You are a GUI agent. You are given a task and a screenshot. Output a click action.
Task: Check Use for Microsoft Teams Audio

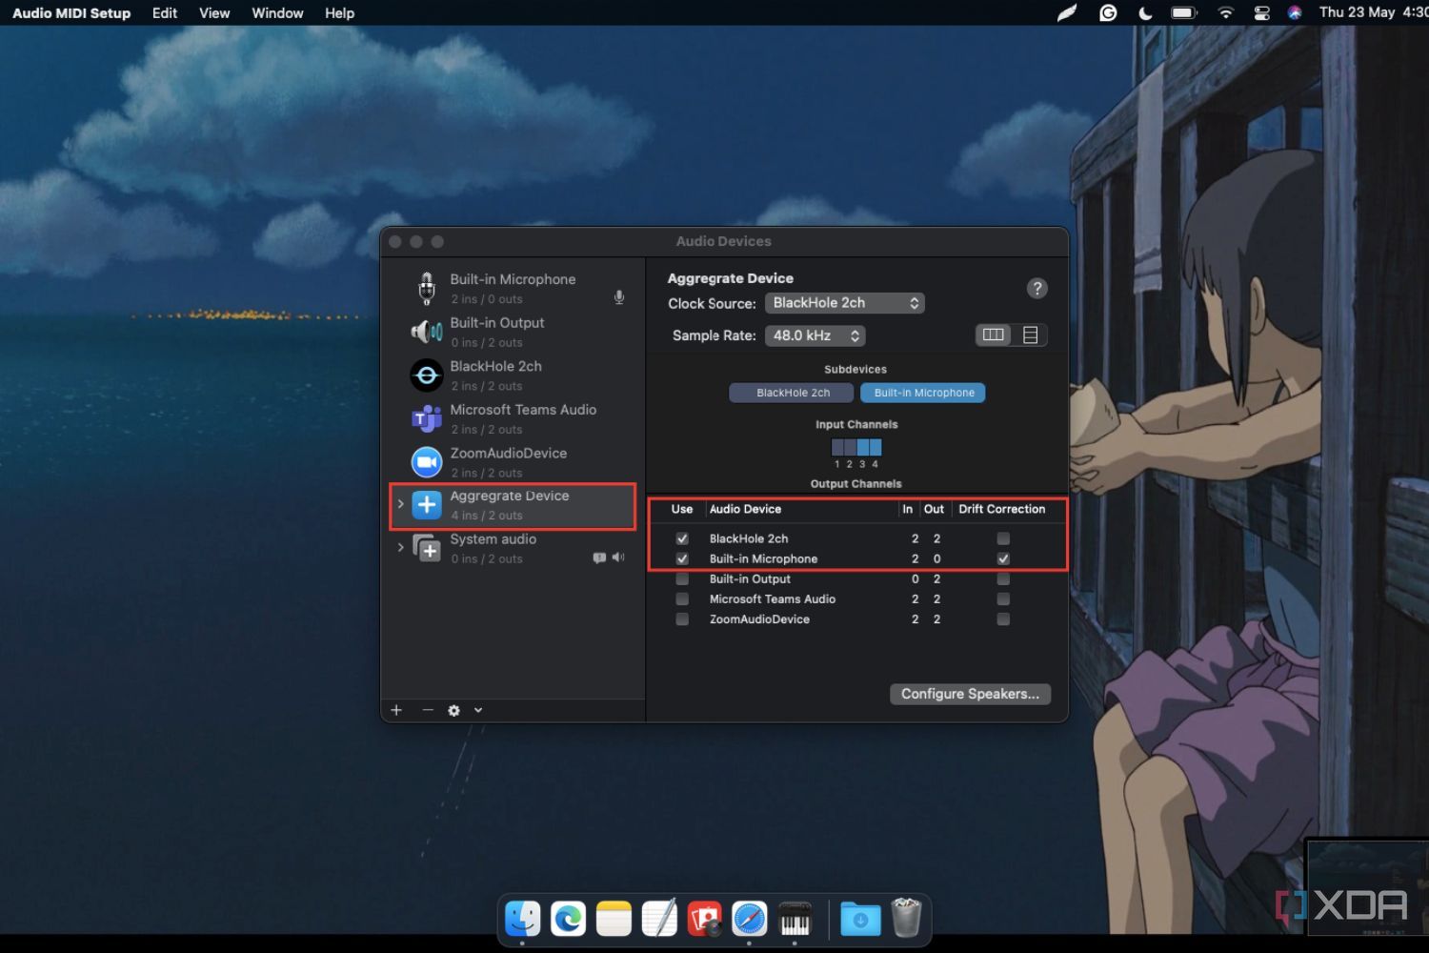tap(682, 598)
